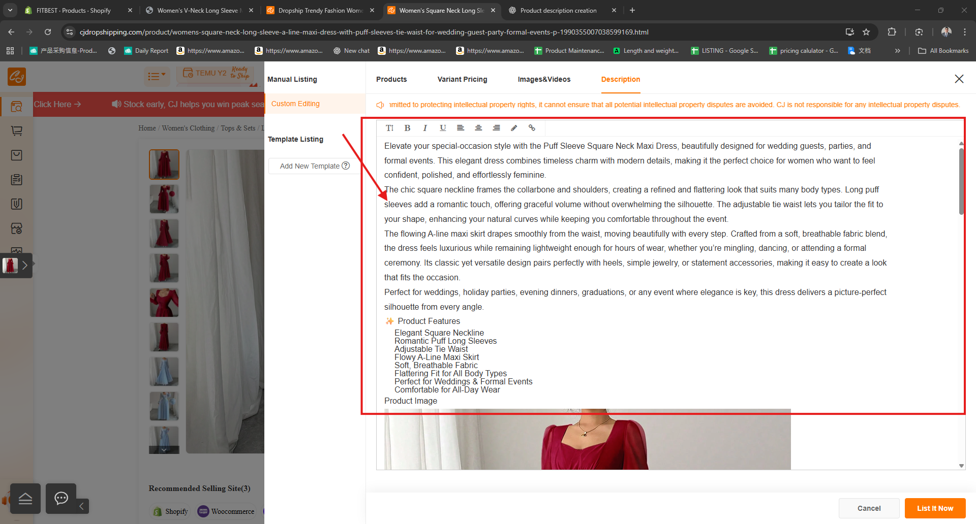
Task: Click the Add New Template help icon
Action: (346, 166)
